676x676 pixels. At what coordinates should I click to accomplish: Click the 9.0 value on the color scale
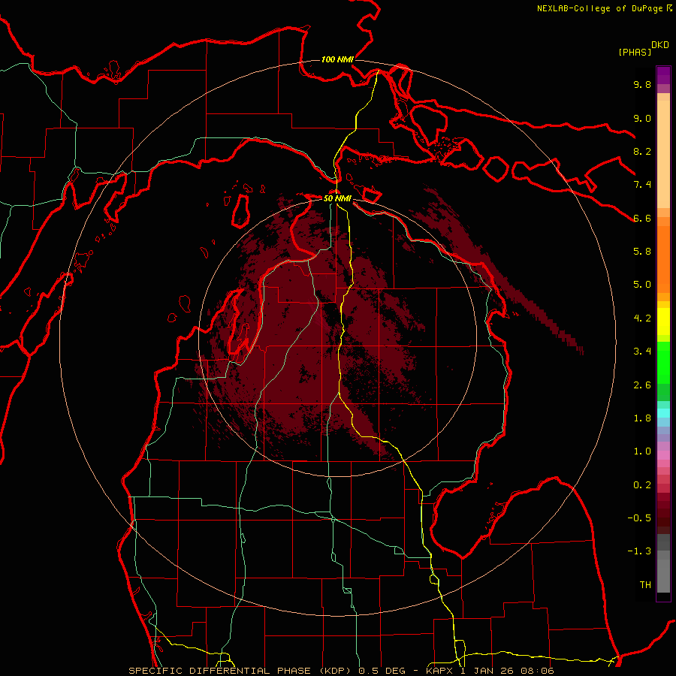(x=642, y=119)
